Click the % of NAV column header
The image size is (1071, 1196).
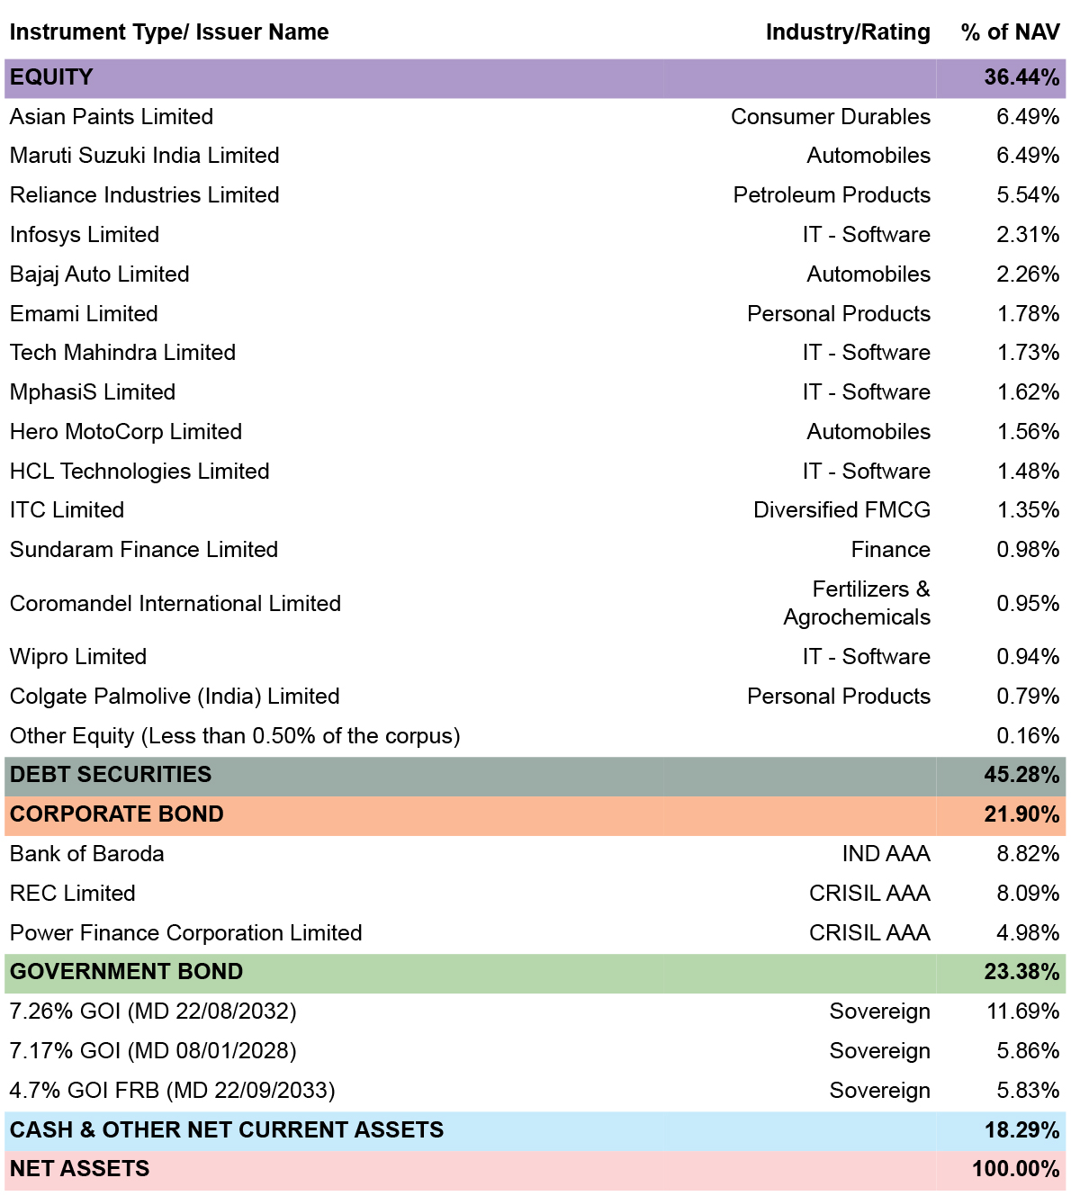click(x=1010, y=32)
